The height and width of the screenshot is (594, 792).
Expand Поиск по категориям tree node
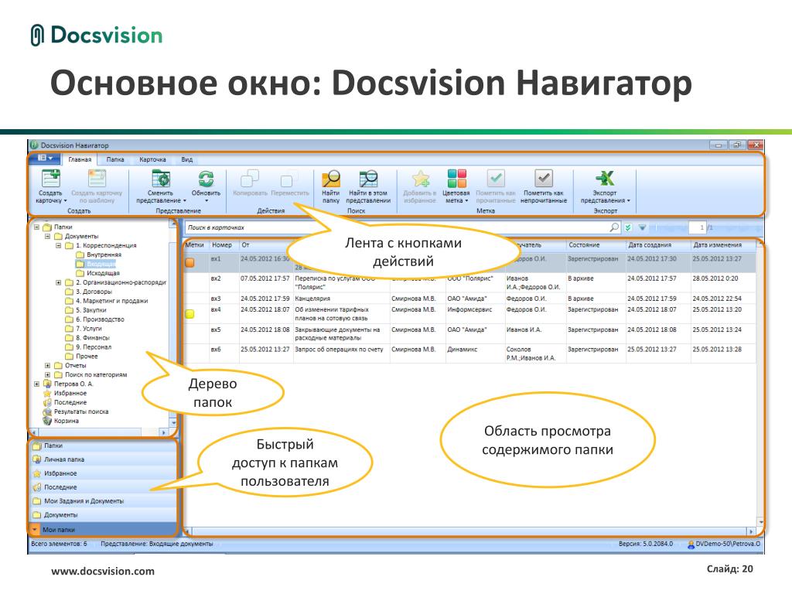point(47,375)
